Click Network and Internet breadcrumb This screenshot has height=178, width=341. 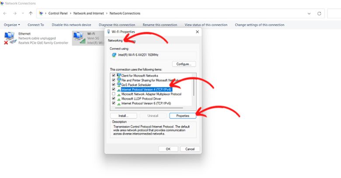[88, 13]
